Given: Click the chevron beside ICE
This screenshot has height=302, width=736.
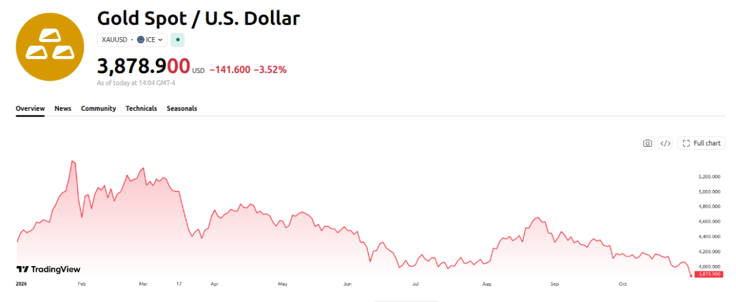Looking at the screenshot, I should (x=160, y=40).
